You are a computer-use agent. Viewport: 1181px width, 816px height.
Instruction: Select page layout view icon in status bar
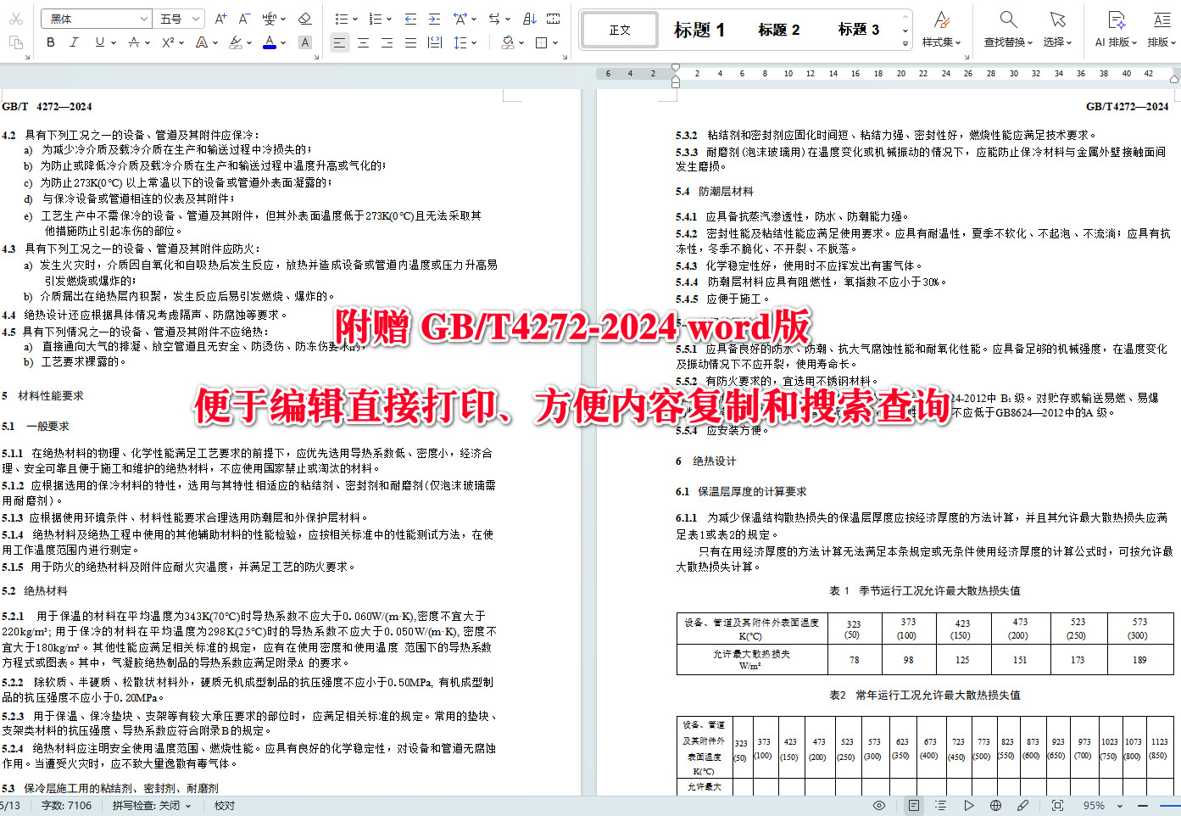(913, 806)
